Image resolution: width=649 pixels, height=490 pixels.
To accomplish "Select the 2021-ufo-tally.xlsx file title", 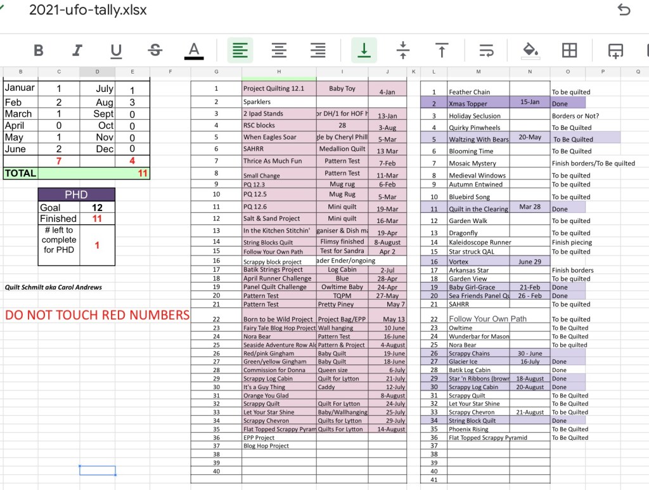I will [x=88, y=10].
